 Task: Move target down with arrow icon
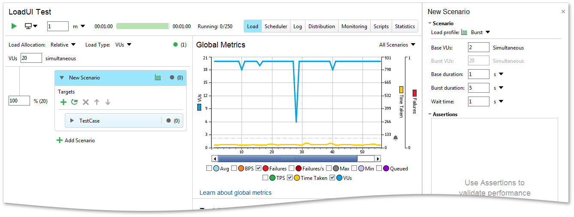pyautogui.click(x=108, y=102)
